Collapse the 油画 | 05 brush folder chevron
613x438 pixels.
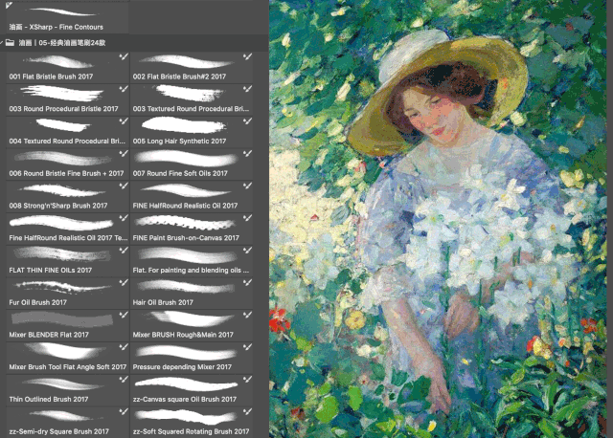click(x=2, y=42)
